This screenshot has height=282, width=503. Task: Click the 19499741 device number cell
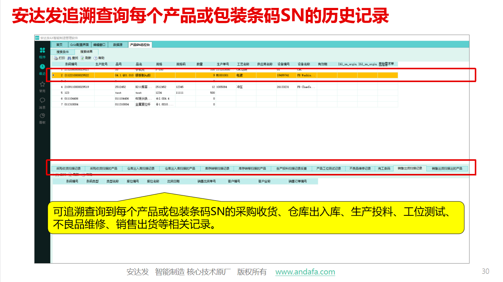[x=287, y=75]
